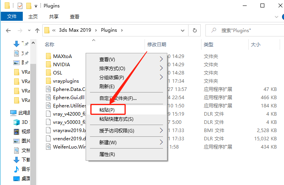Open the 分组依据(P) submenu
284x185 pixels.
[126, 77]
